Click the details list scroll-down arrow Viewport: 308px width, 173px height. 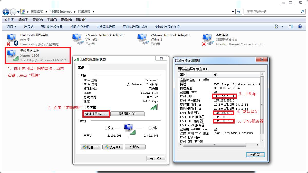point(262,141)
